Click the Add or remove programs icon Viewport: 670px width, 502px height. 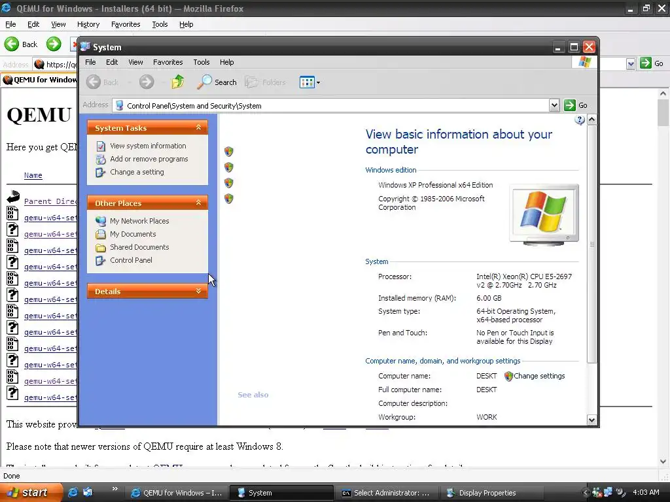point(101,159)
